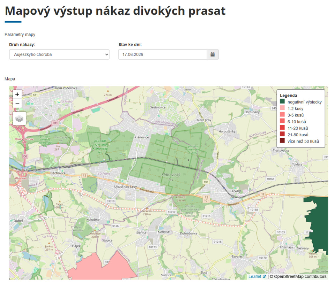
Task: Zoom out the map with minus button
Action: pyautogui.click(x=17, y=103)
